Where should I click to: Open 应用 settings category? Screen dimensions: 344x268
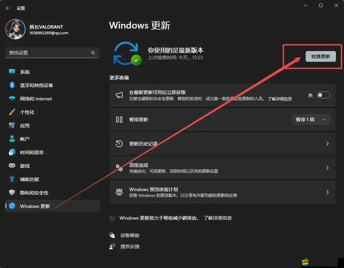(x=52, y=125)
